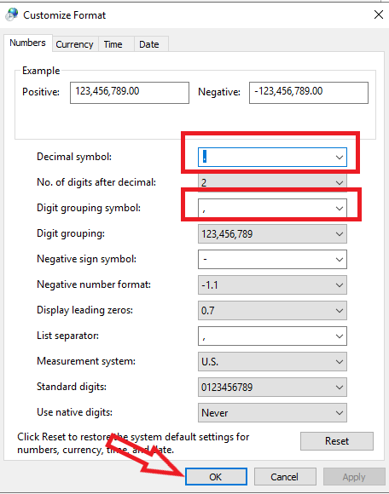Viewport: 389px width, 494px height.
Task: Open Use native digits dropdown
Action: pyautogui.click(x=272, y=412)
